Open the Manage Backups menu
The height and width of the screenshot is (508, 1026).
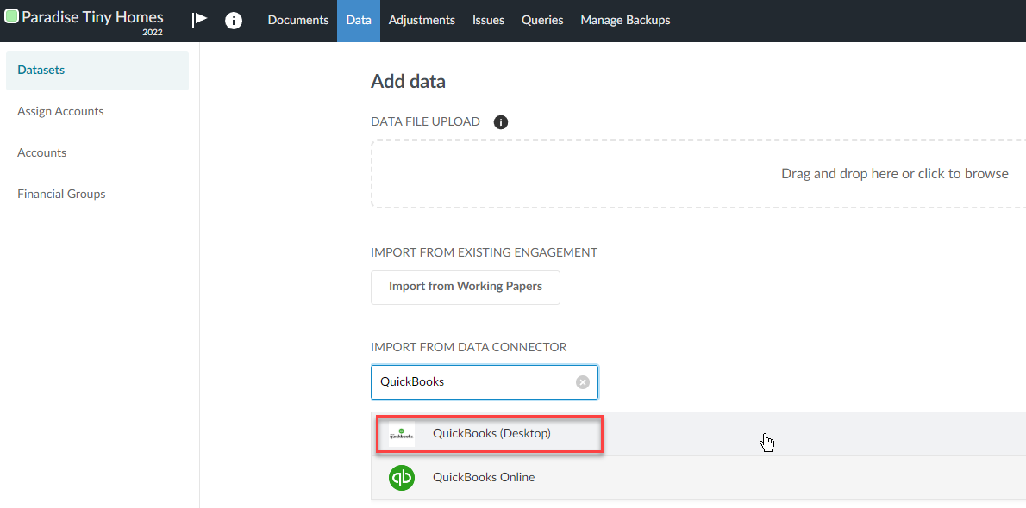click(625, 20)
